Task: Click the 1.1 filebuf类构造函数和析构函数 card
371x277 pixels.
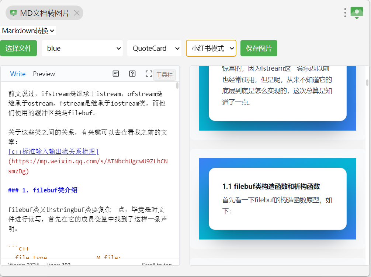Action: click(x=278, y=199)
